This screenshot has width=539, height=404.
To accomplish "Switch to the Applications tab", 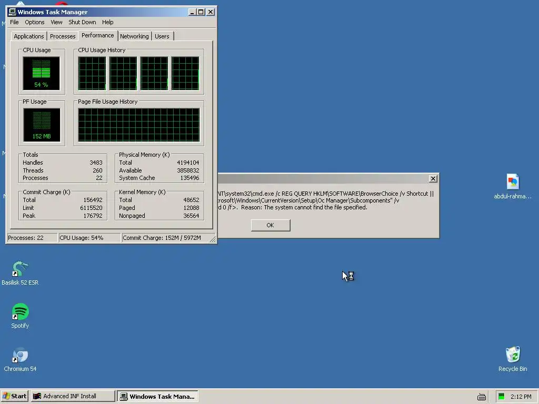I will [28, 36].
